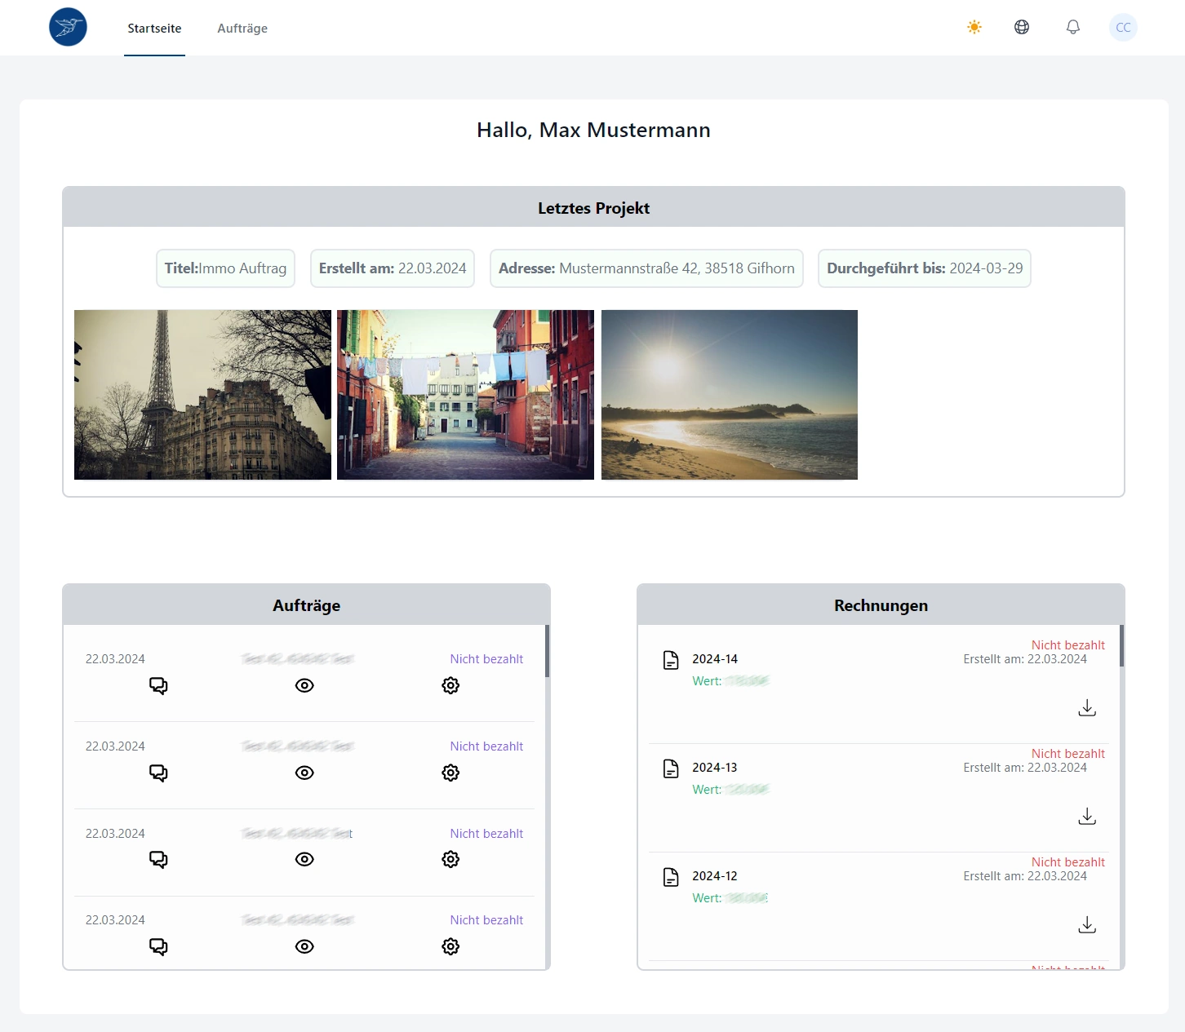
Task: Click 'Erstellt am' date of invoice 2024-12
Action: click(1025, 876)
